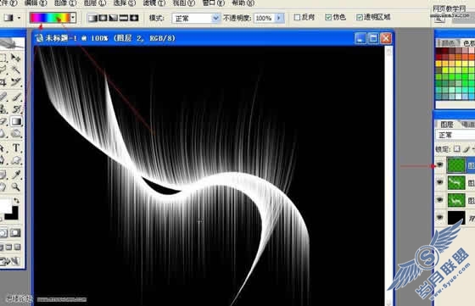Screen dimensions: 475x306
Task: Swap foreground and background colors icon
Action: coord(17,200)
